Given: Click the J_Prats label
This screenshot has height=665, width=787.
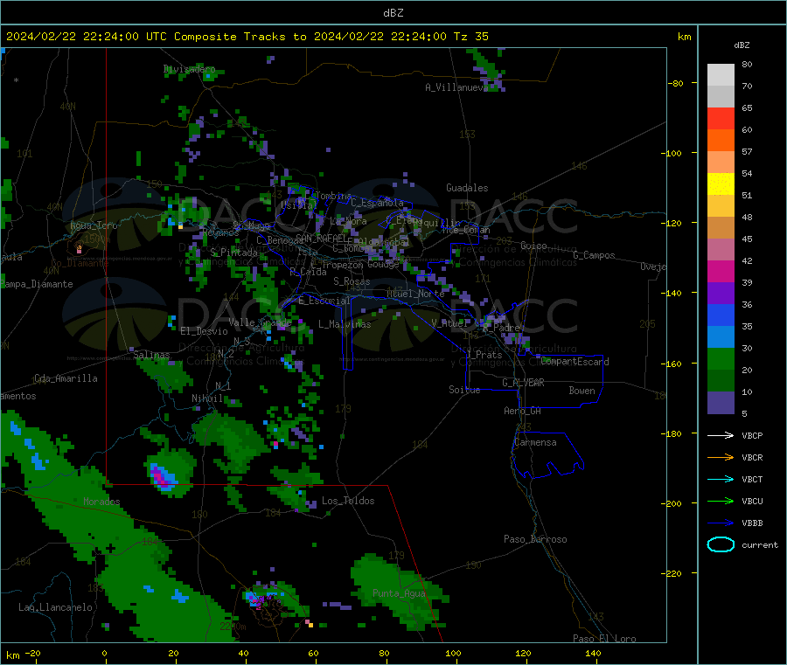Looking at the screenshot, I should (484, 355).
